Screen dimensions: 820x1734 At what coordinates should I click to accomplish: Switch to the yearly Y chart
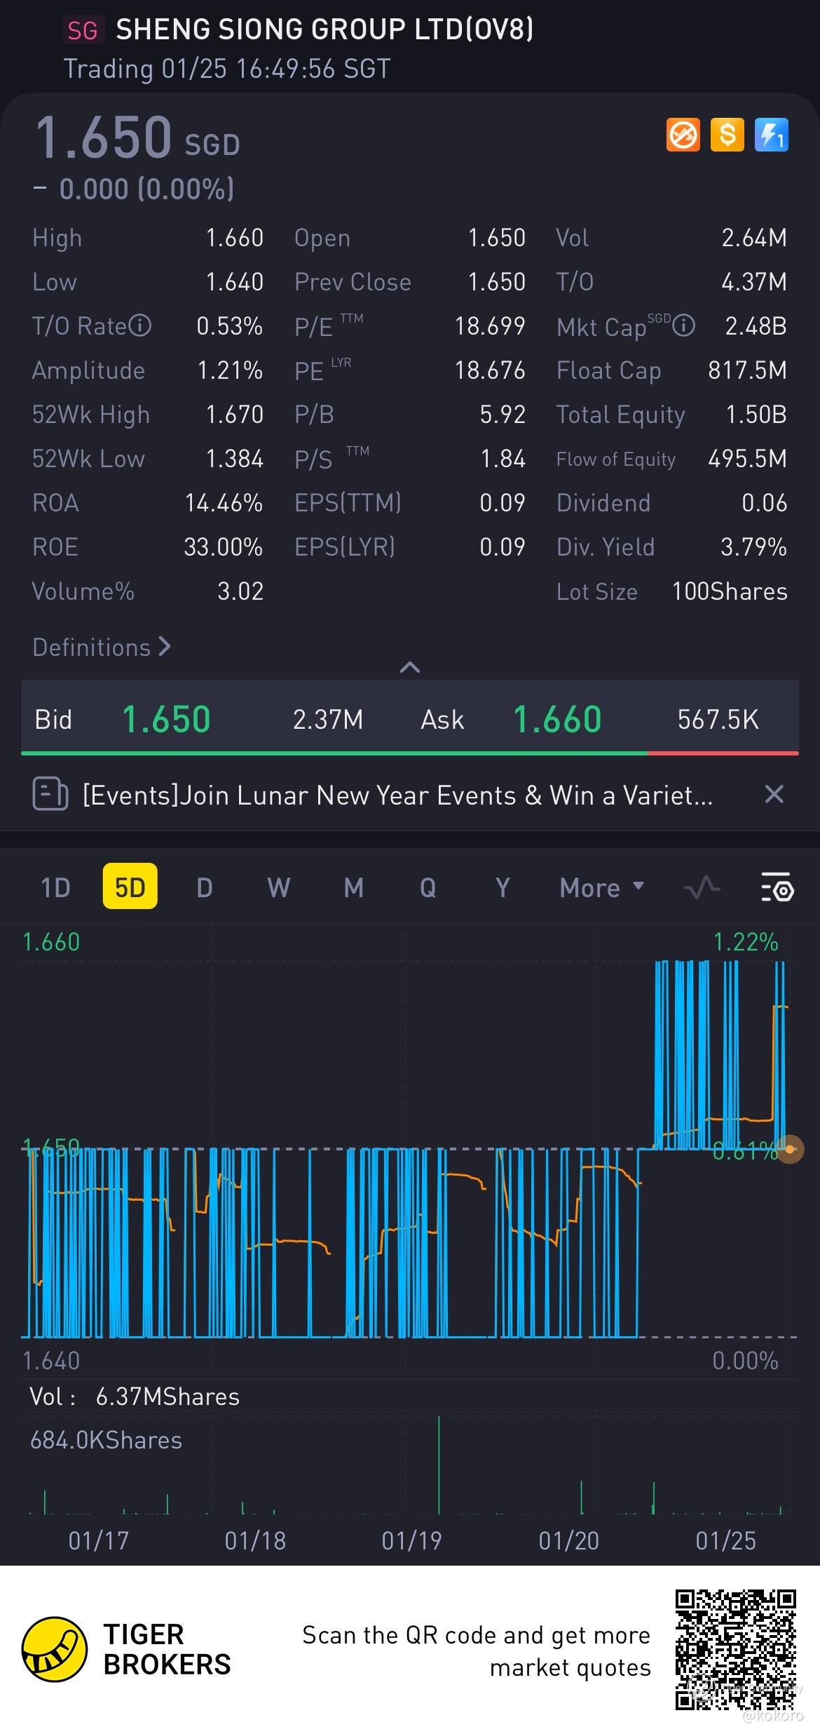tap(502, 887)
